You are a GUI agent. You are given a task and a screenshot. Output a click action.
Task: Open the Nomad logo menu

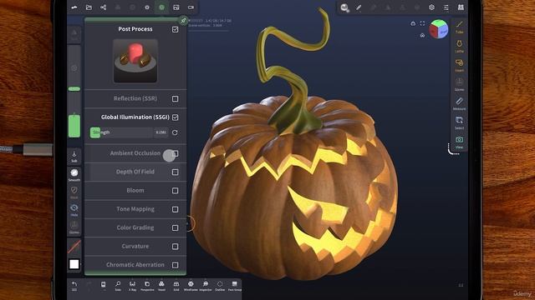coord(74,7)
